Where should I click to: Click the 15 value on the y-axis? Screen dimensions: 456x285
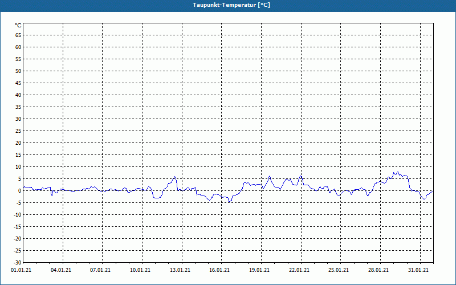(18, 154)
